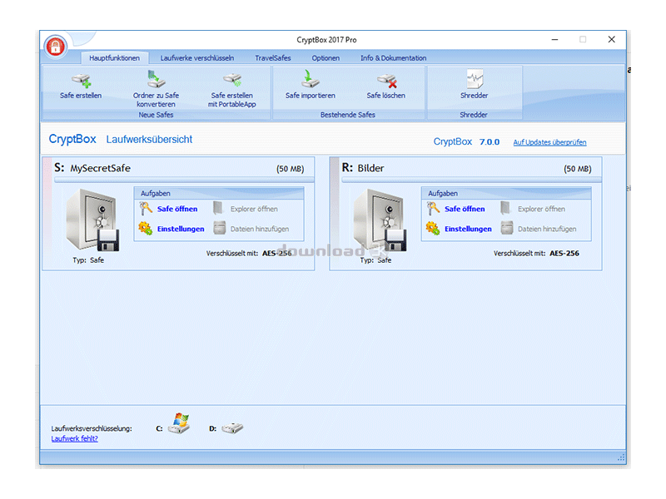Click the Laufwerksübersicht heading
This screenshot has height=499, width=666.
[149, 139]
